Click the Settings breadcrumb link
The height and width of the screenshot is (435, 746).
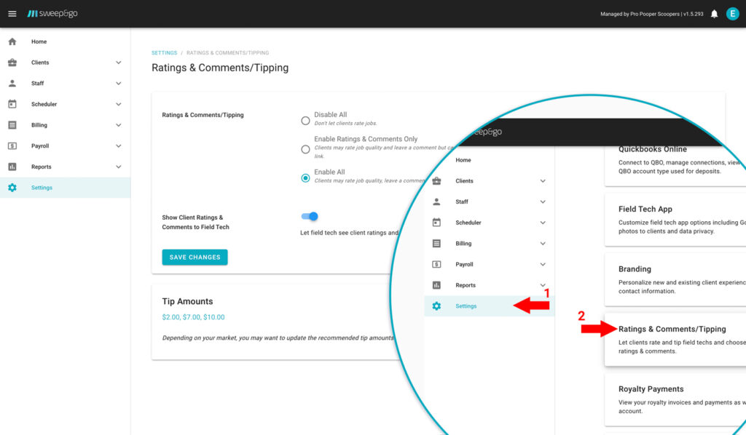click(164, 53)
